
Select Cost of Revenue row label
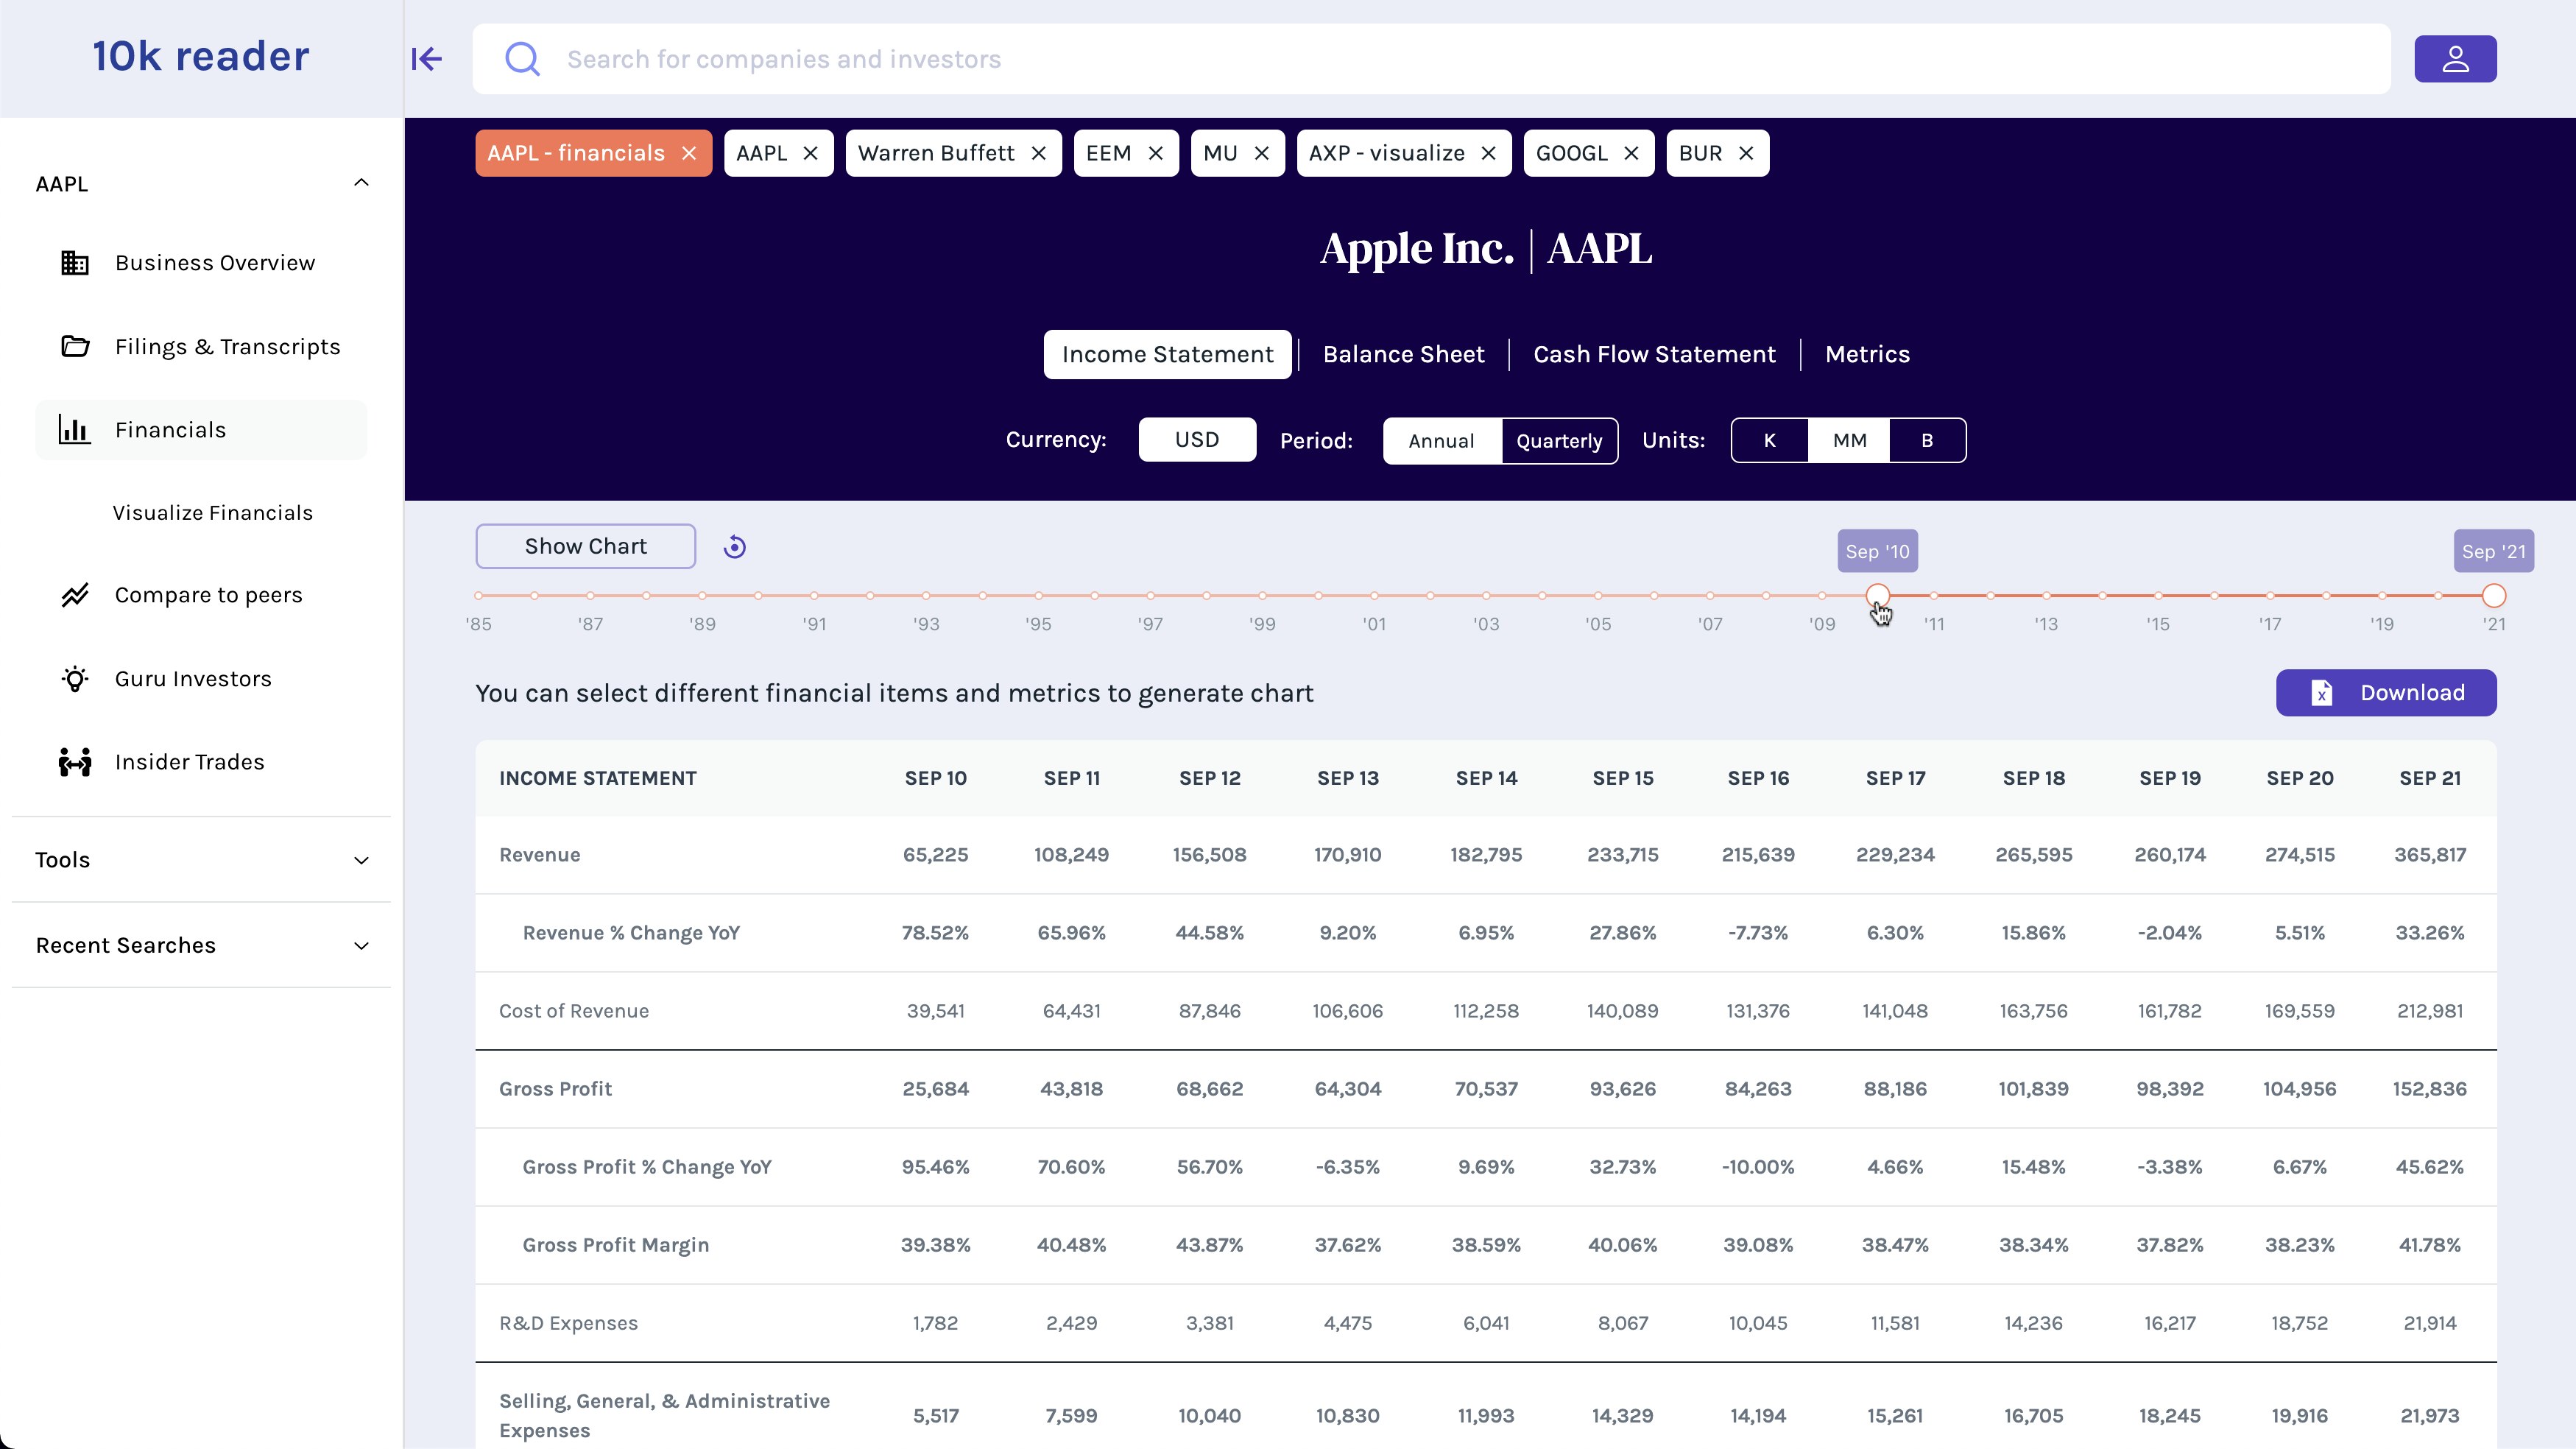tap(574, 1011)
